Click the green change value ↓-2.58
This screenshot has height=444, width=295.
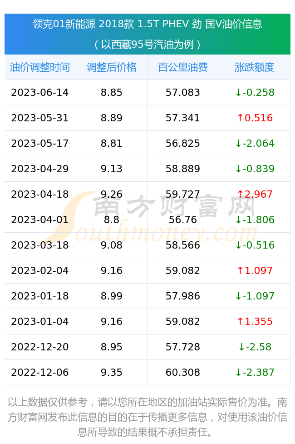(255, 347)
